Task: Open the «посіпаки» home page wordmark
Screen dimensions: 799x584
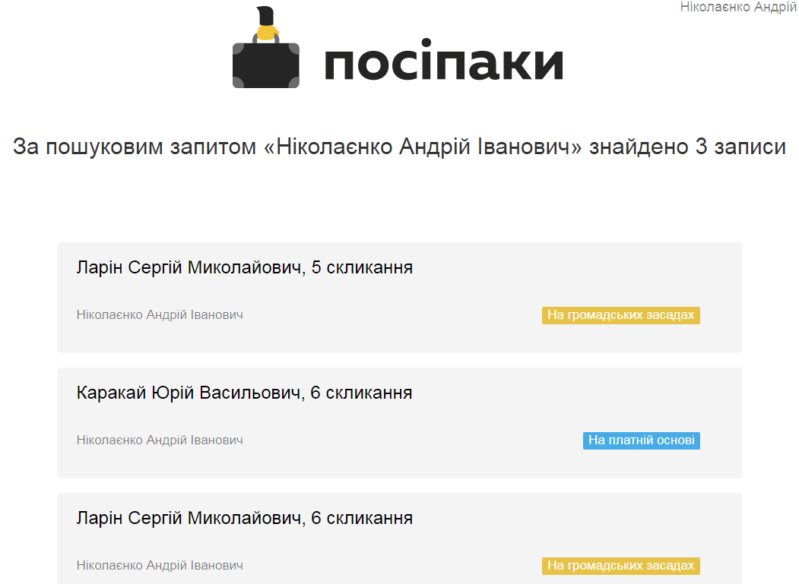Action: [x=443, y=62]
